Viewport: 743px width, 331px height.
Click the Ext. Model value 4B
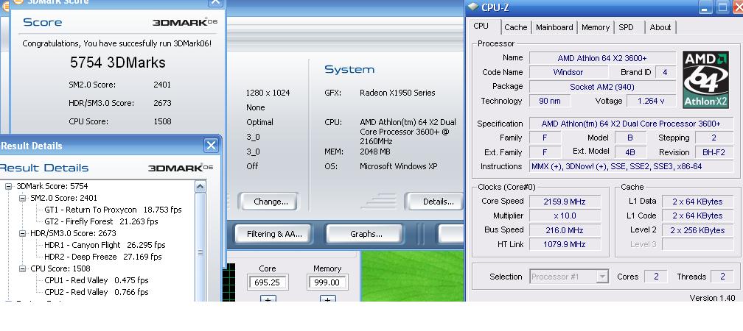coord(629,152)
